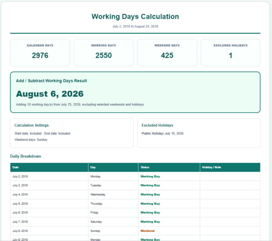This screenshot has height=241, width=272.
Task: Click the Excluded Holidays count 1
Action: (x=231, y=55)
